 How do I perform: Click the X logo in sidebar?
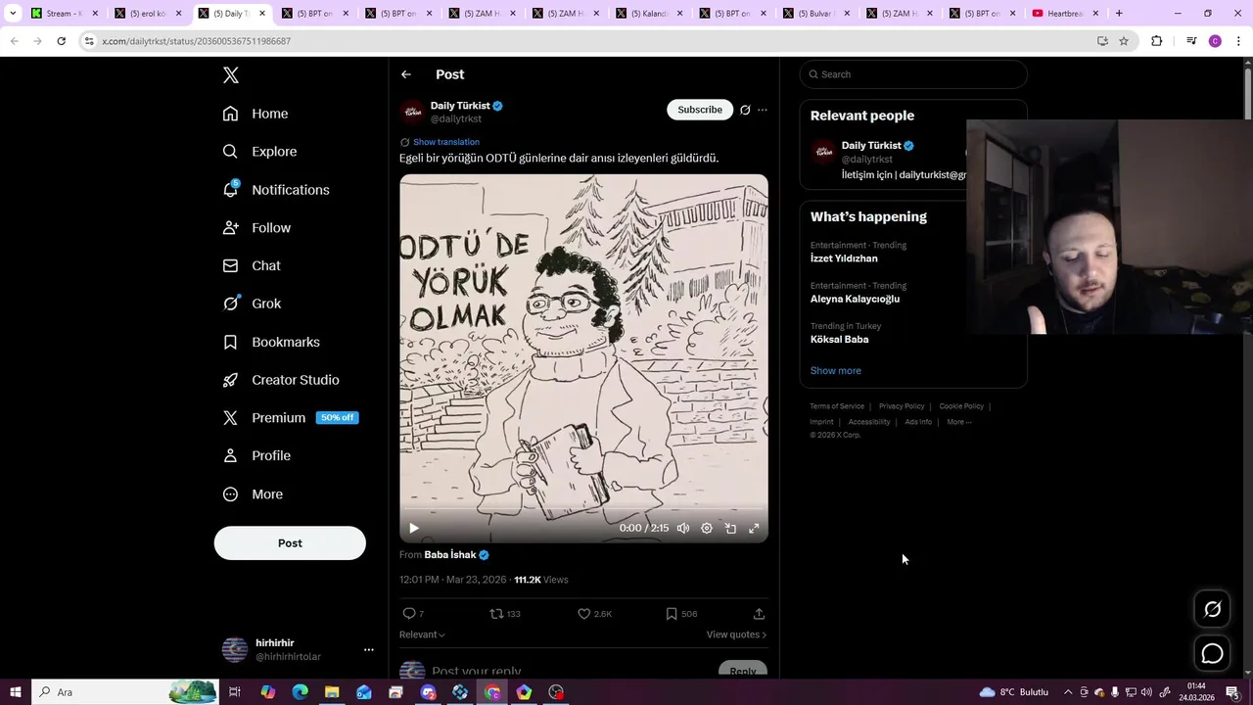[x=230, y=75]
